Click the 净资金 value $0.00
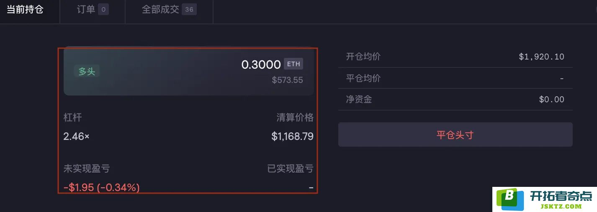Screen dimensions: 597x212 [x=551, y=99]
